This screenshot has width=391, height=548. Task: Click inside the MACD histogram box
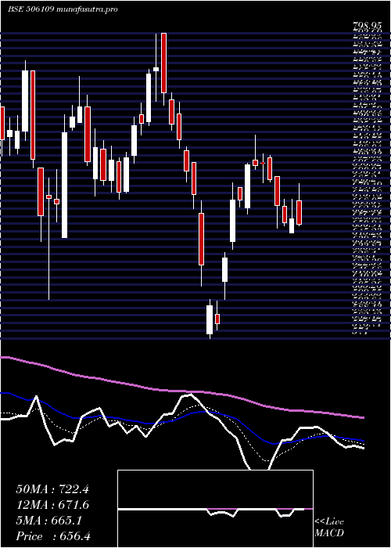tap(215, 509)
